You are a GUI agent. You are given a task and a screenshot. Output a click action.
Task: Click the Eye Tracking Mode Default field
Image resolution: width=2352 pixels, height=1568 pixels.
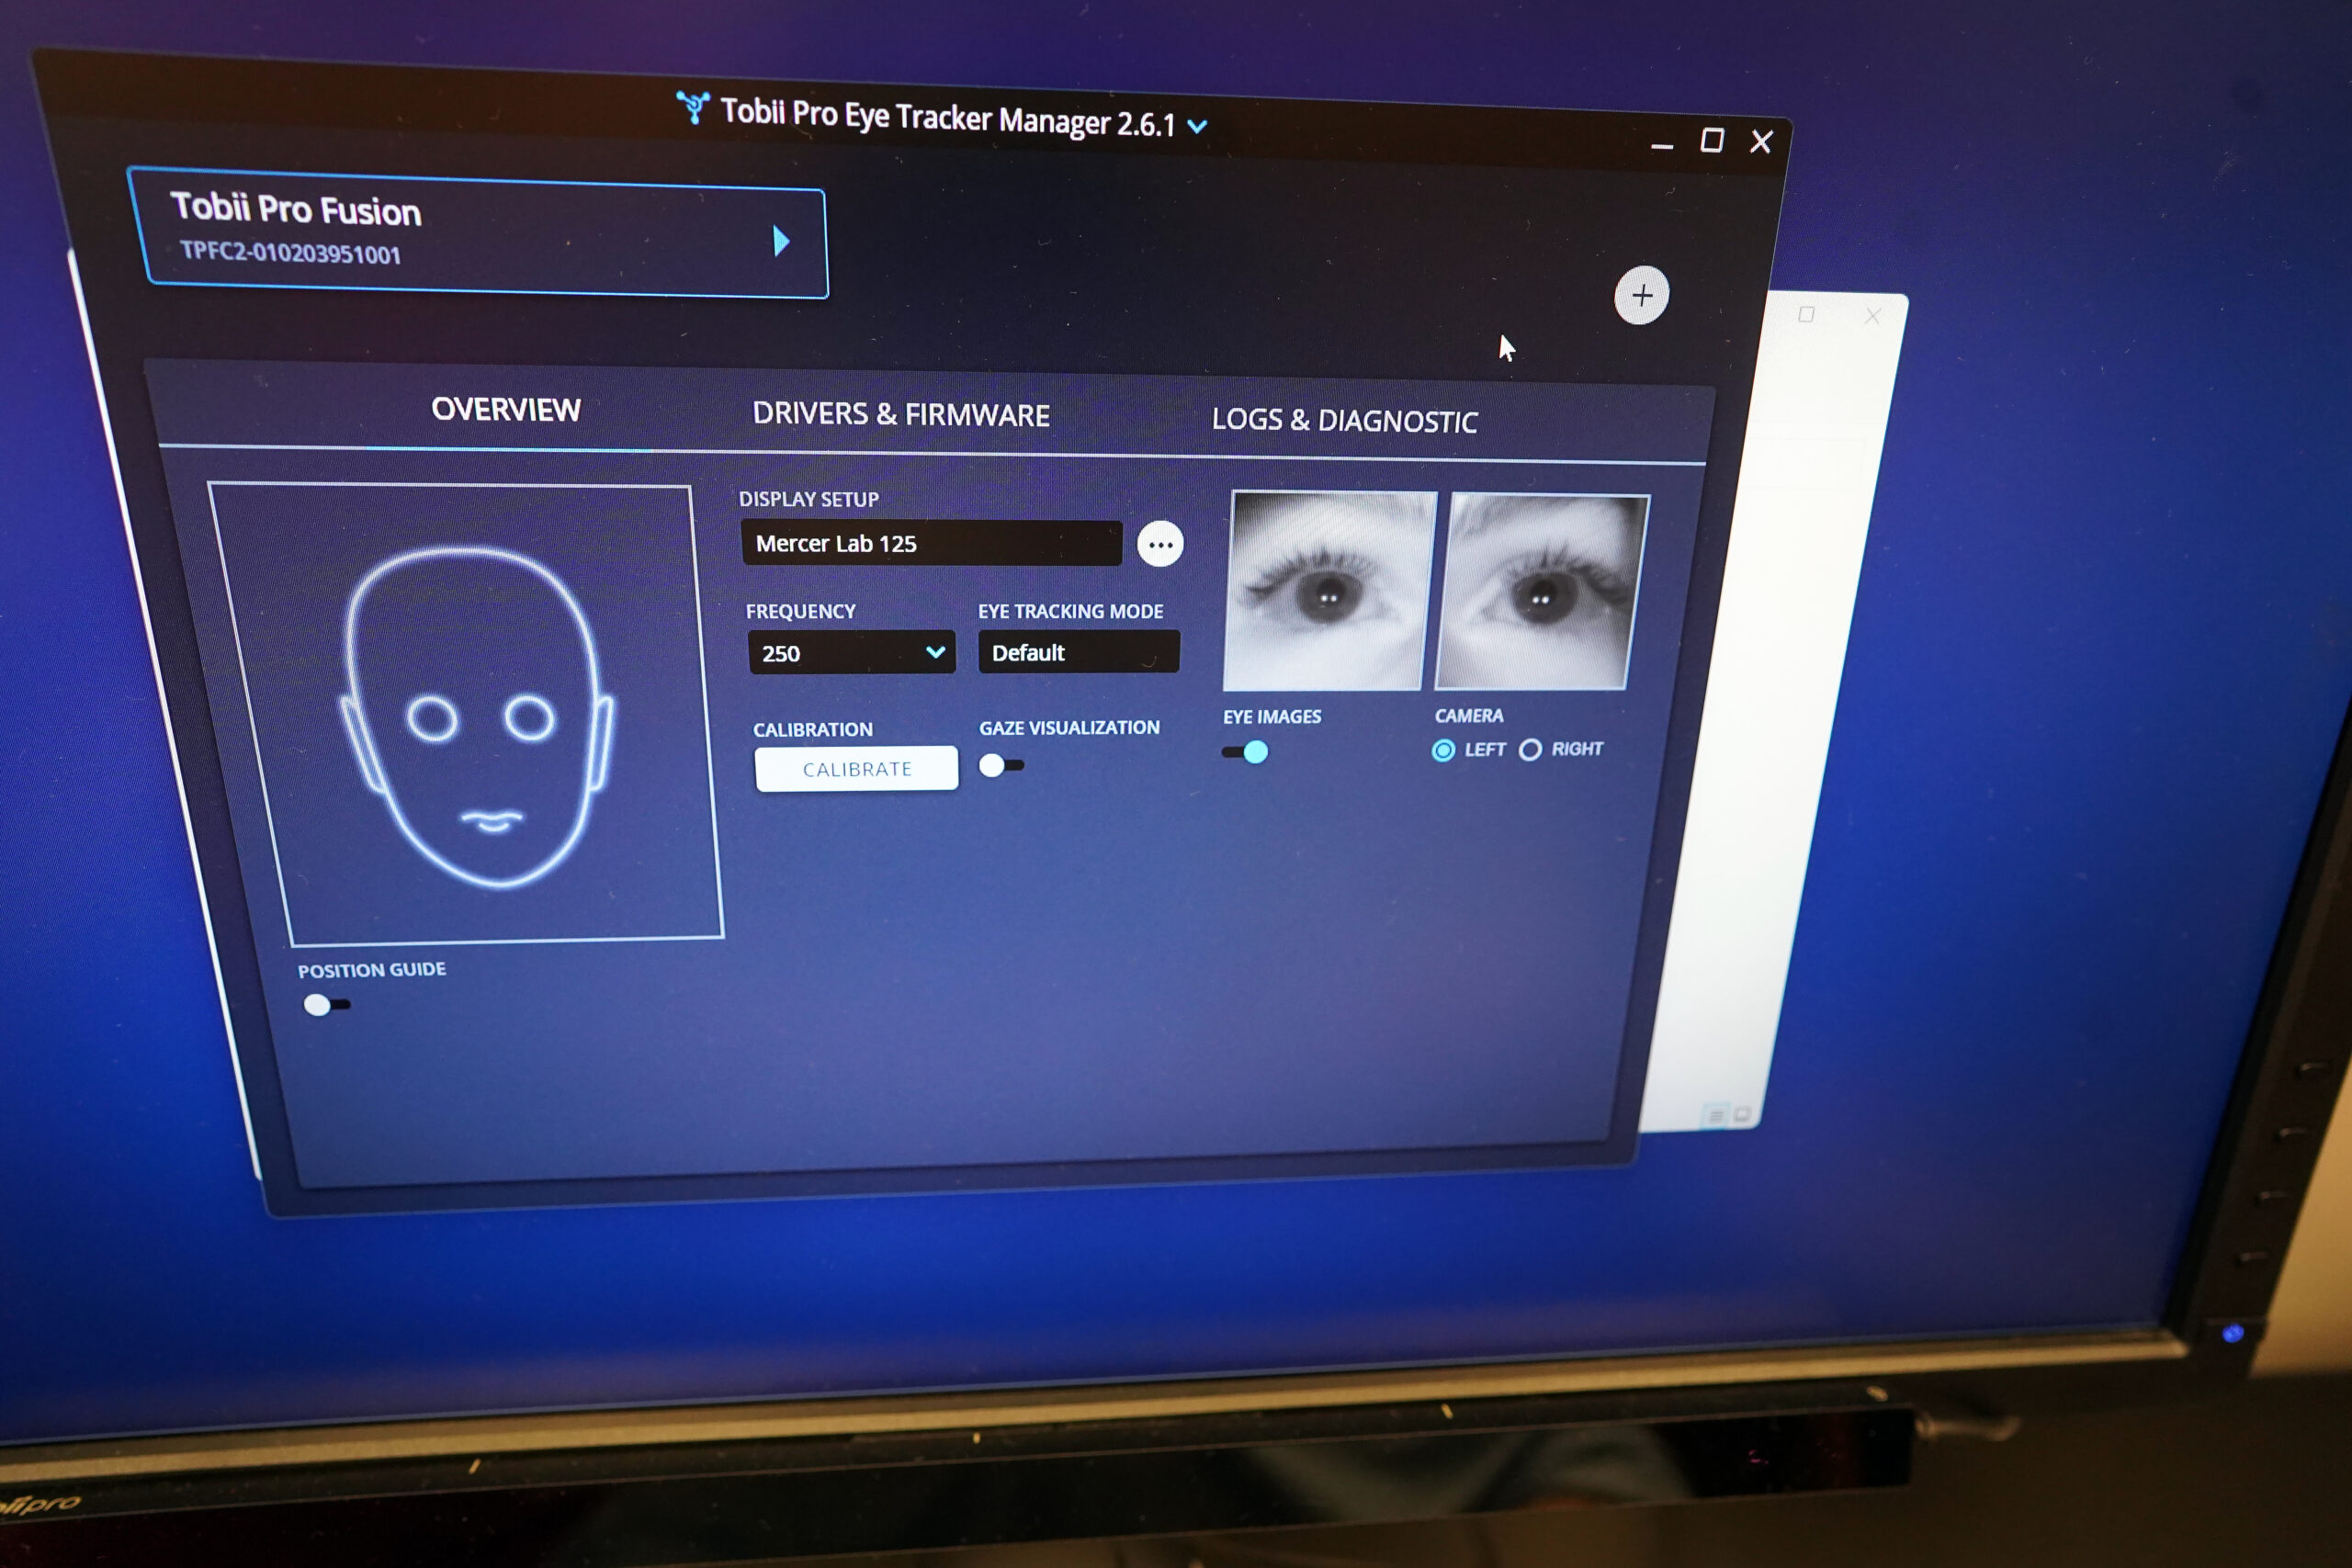1078,652
